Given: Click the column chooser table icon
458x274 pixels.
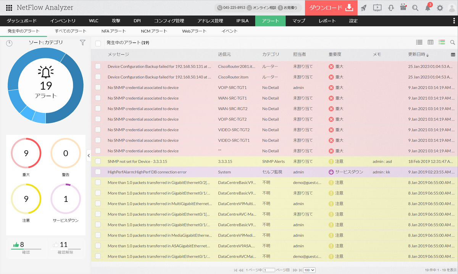Looking at the screenshot, I should pyautogui.click(x=453, y=55).
